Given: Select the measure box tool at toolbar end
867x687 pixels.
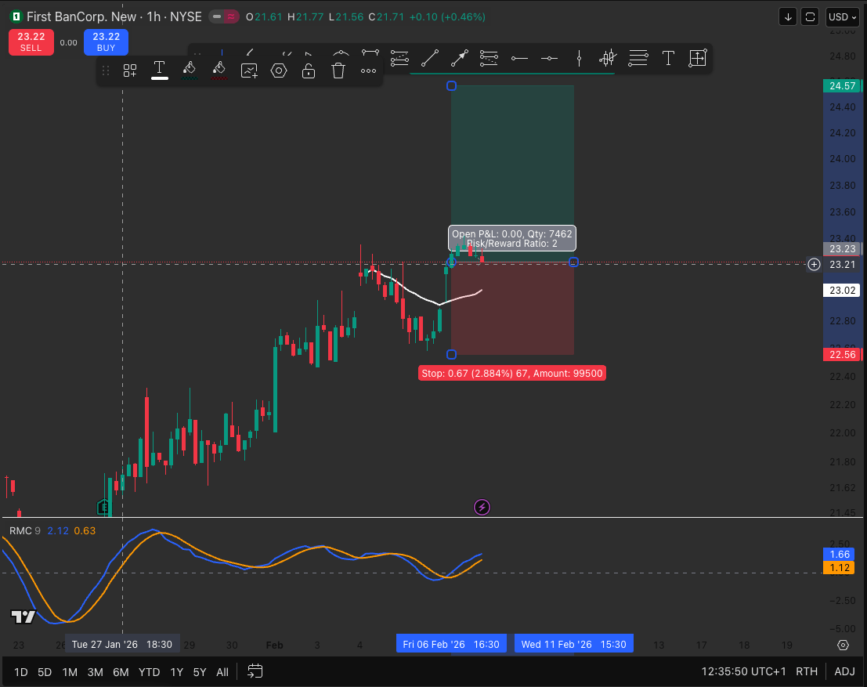Looking at the screenshot, I should [x=698, y=58].
